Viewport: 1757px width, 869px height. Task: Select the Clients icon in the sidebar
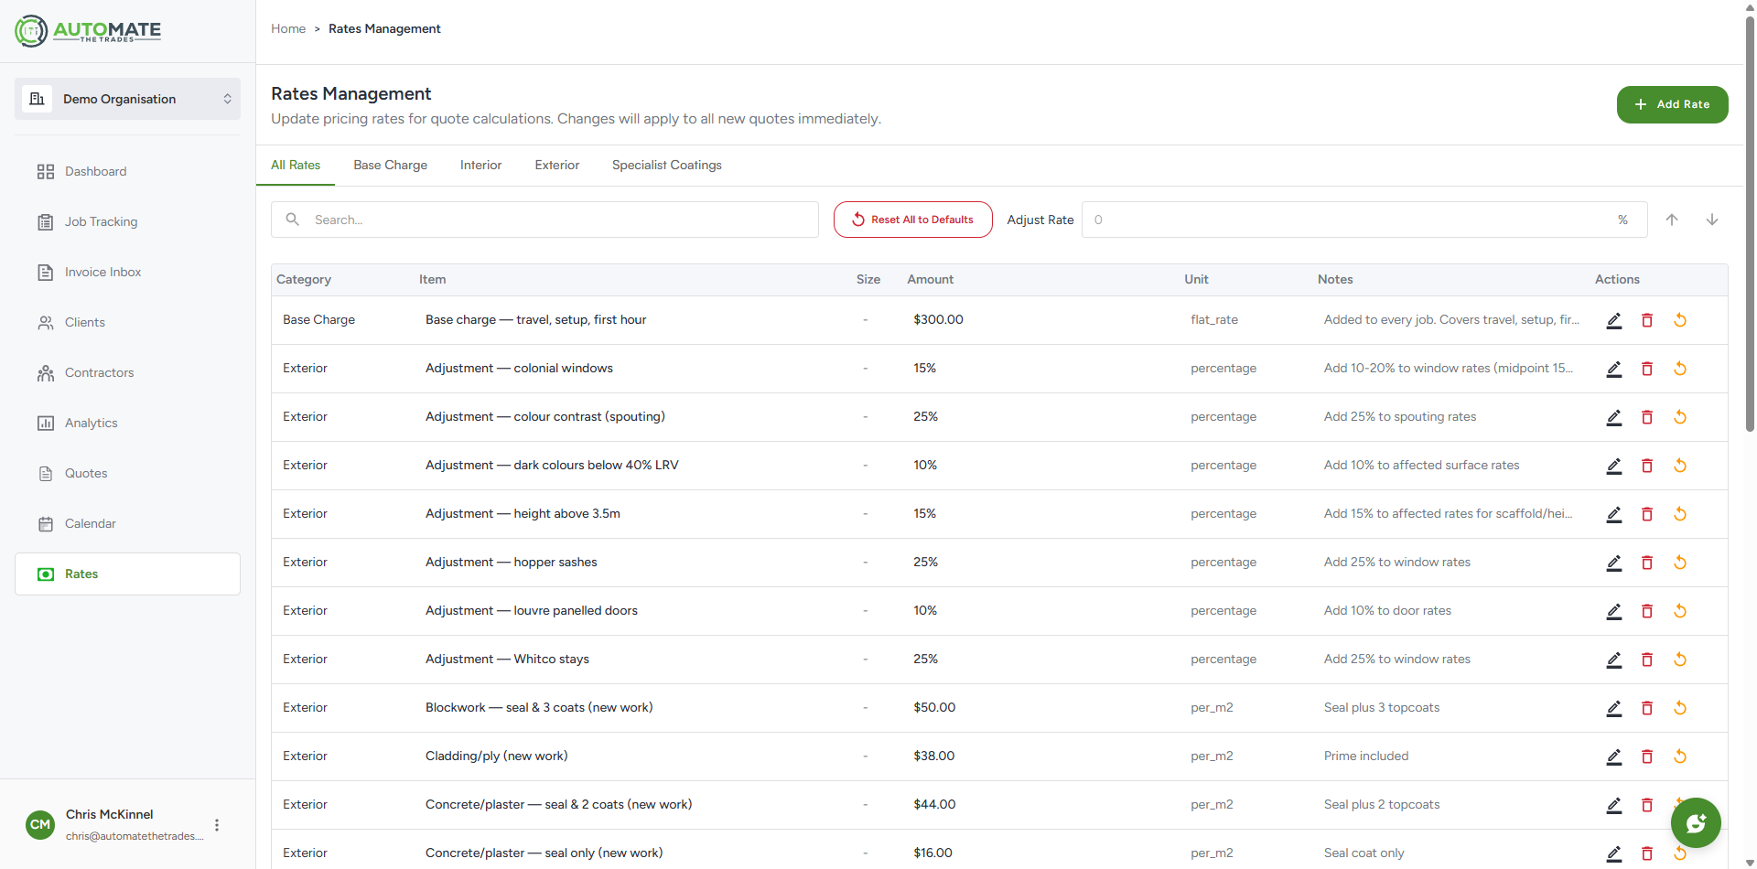[x=46, y=322]
